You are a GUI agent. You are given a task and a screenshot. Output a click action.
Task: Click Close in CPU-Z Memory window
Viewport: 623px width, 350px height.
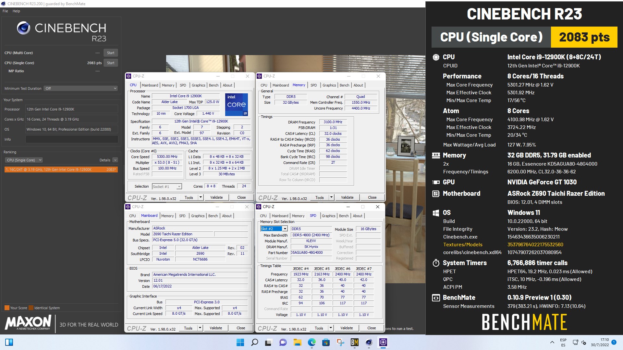point(372,197)
